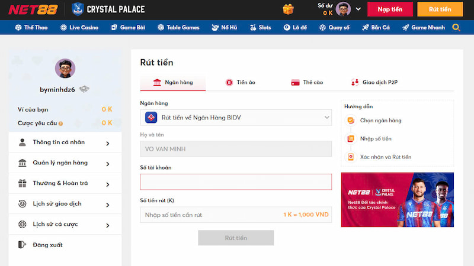Image resolution: width=474 pixels, height=266 pixels.
Task: Switch to the Thẻ cào tab
Action: [307, 82]
